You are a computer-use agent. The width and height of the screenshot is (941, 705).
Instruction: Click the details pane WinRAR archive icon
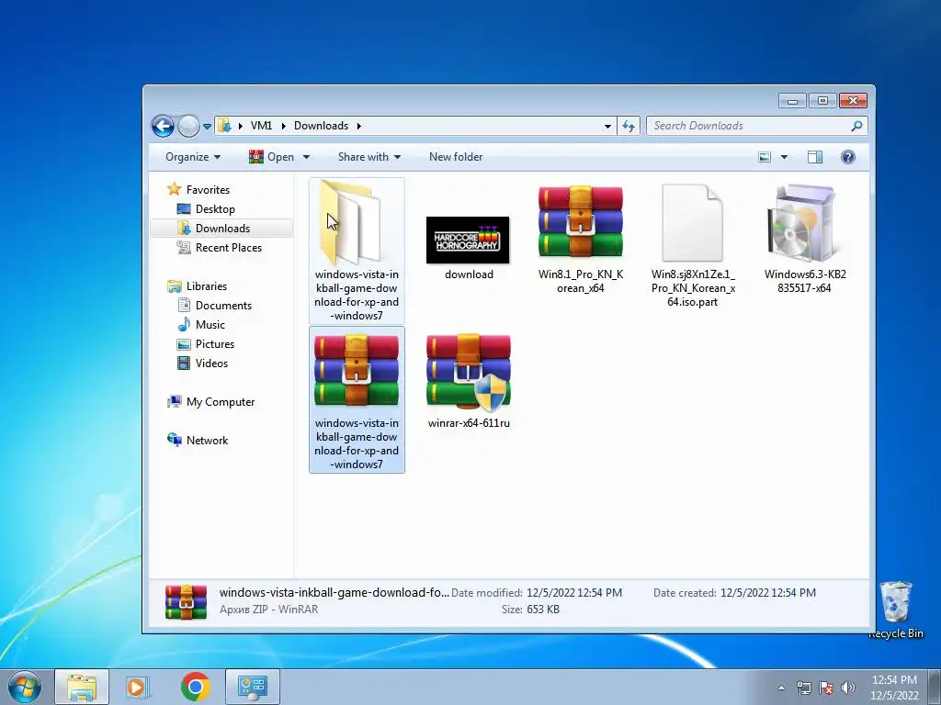186,602
